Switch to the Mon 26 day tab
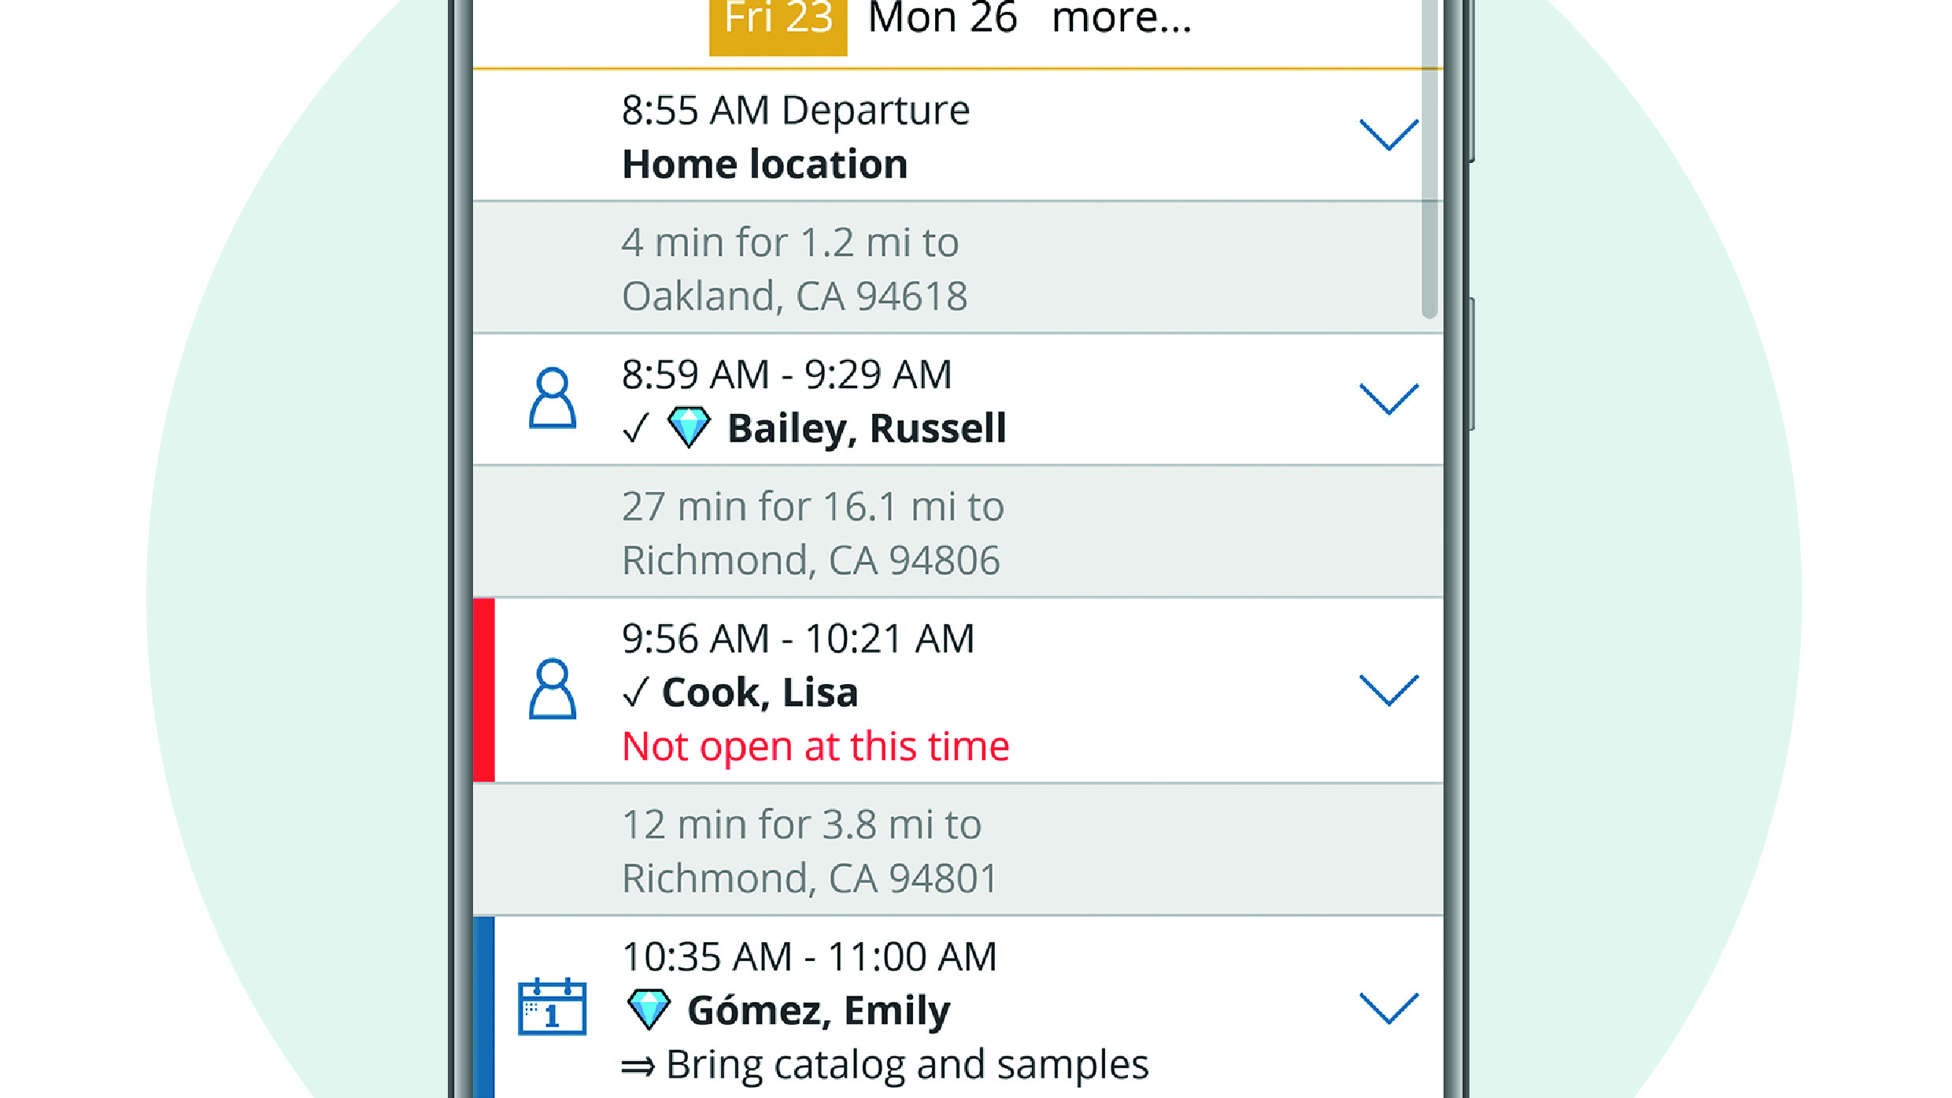The image size is (1952, 1098). coord(942,19)
